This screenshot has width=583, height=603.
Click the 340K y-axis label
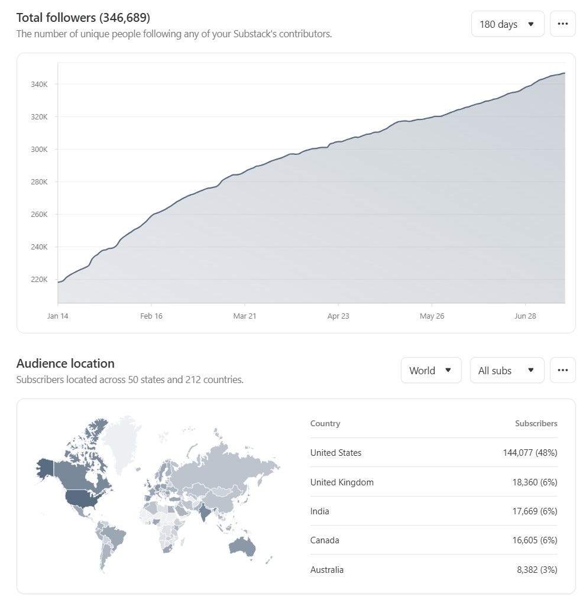tap(39, 84)
